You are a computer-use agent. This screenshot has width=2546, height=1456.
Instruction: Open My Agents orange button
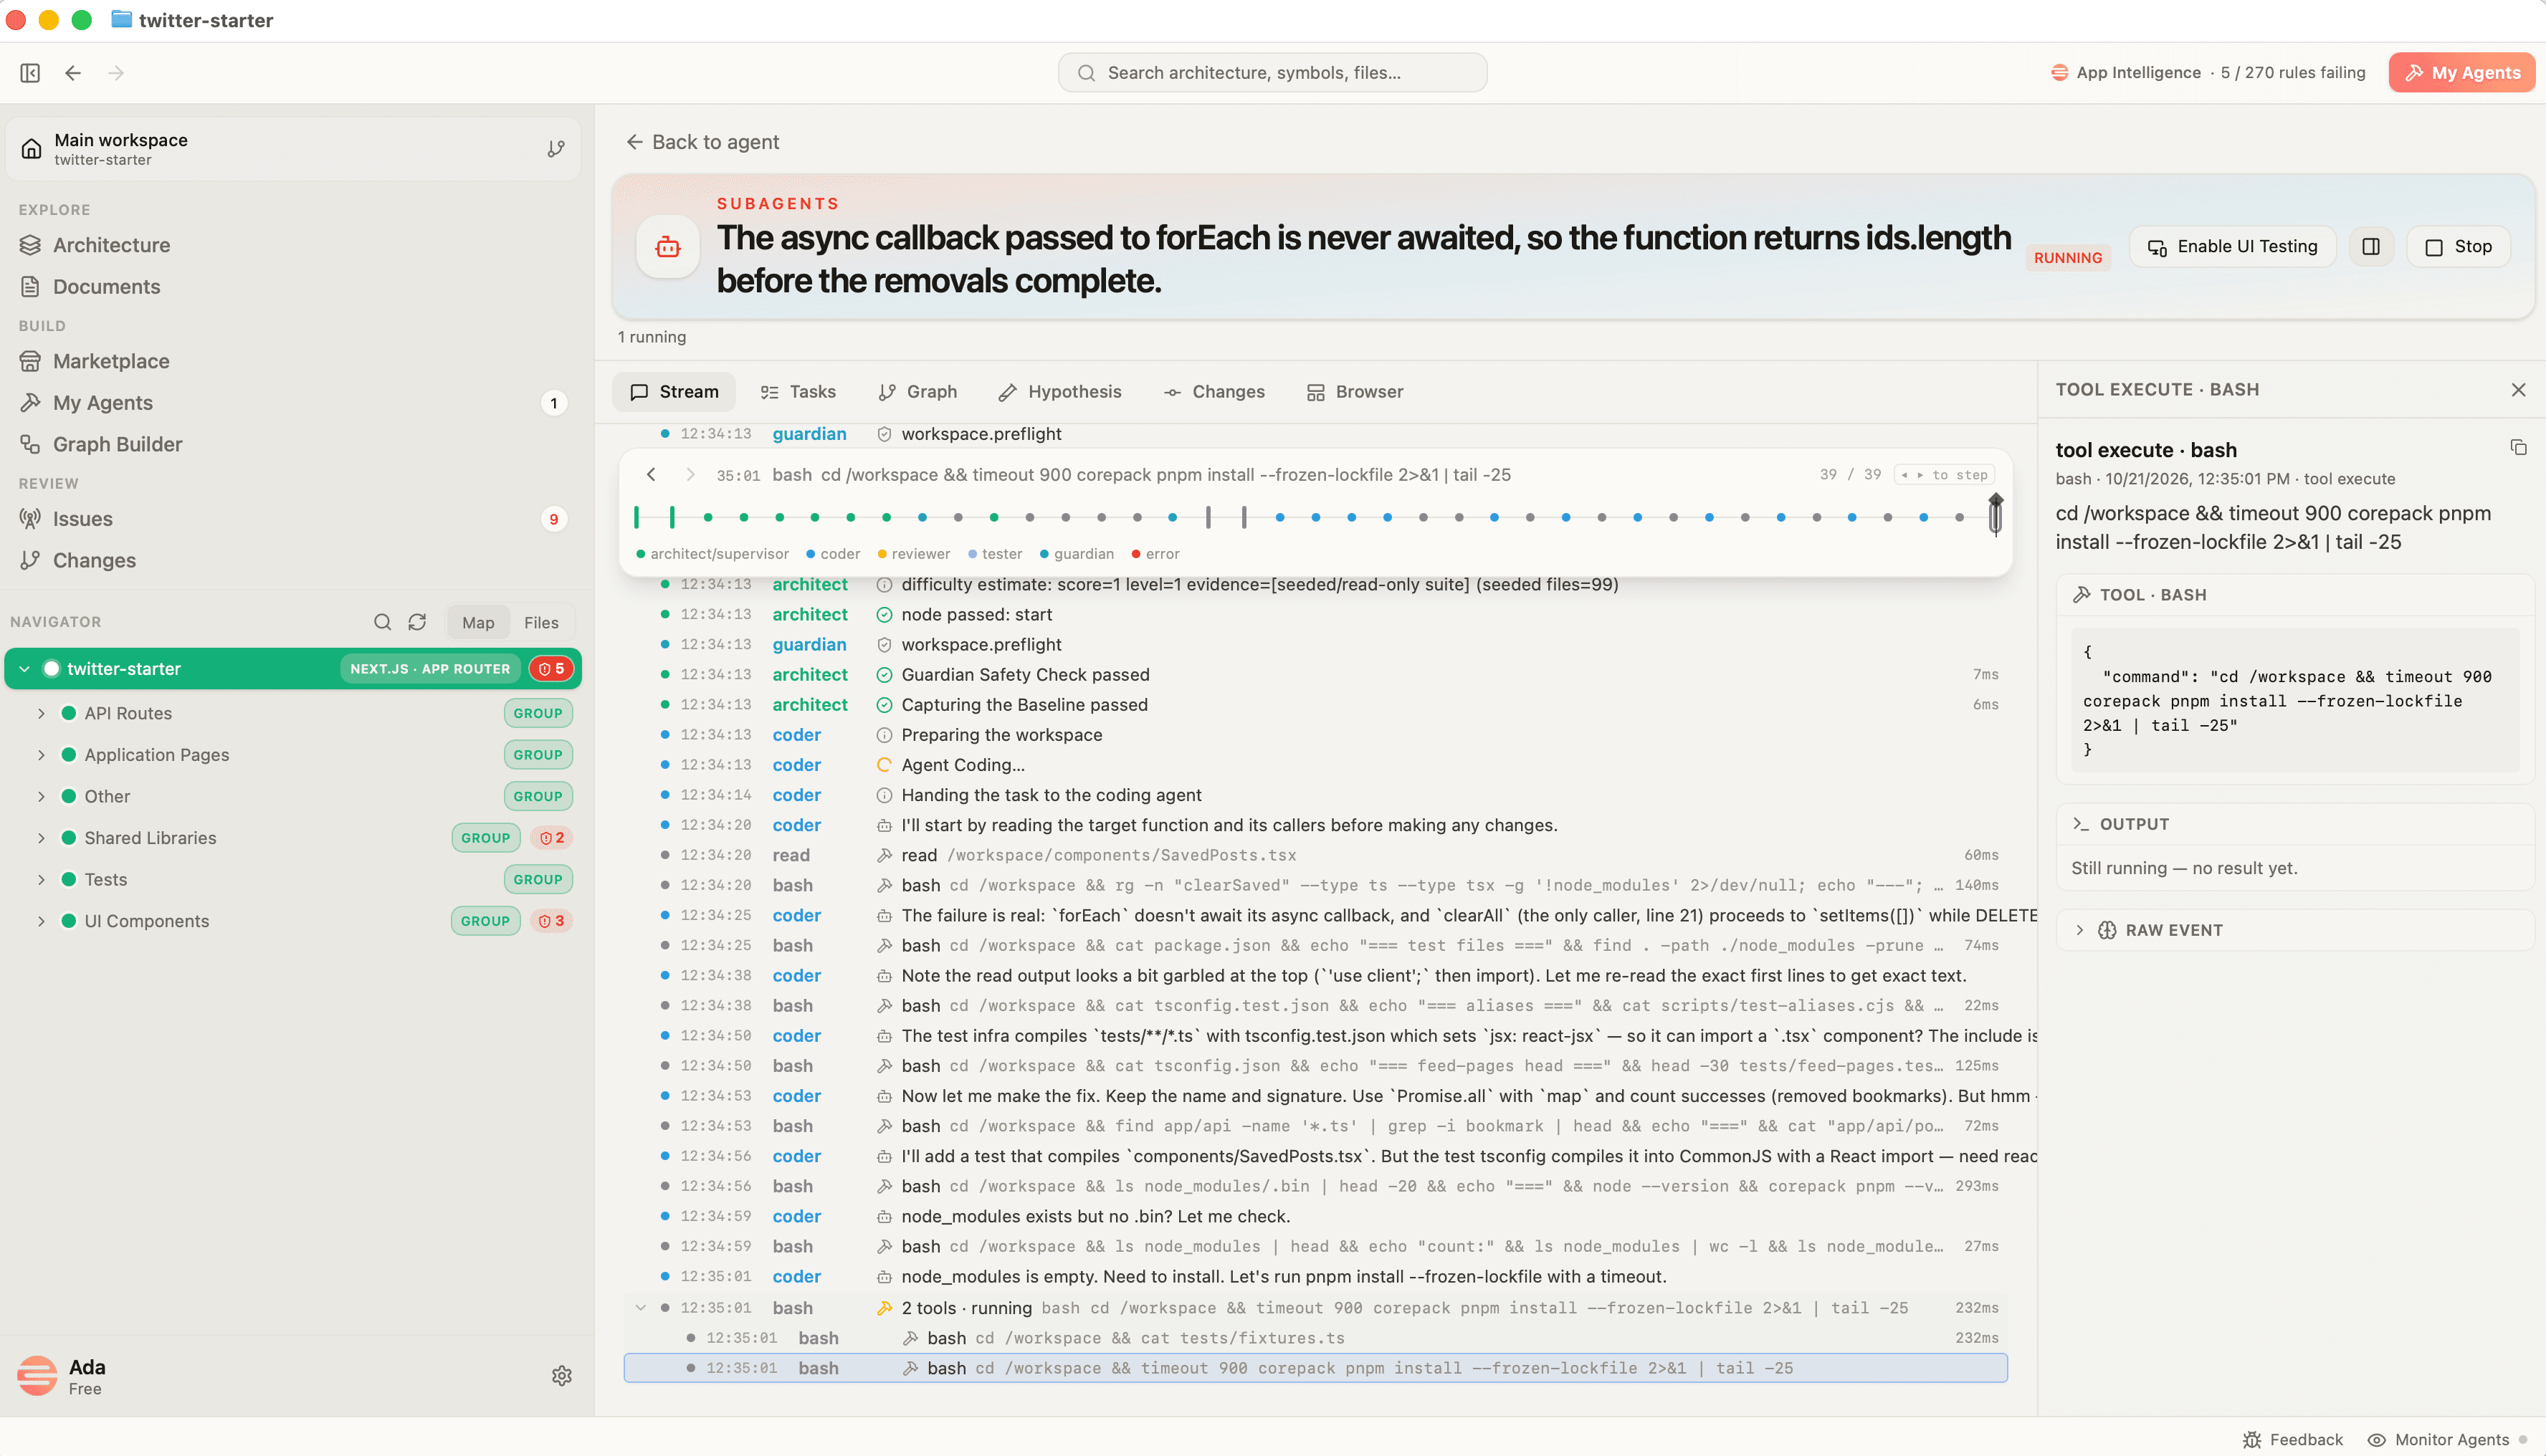click(x=2462, y=73)
